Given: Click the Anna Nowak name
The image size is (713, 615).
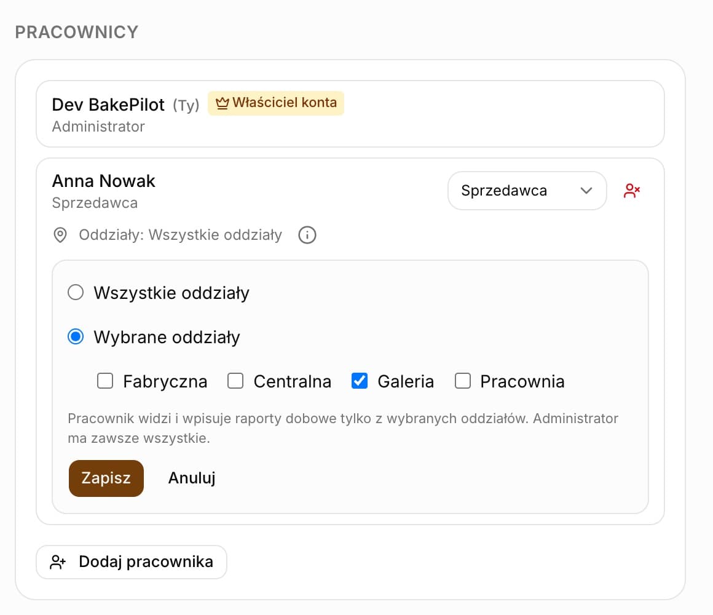Looking at the screenshot, I should (x=104, y=181).
